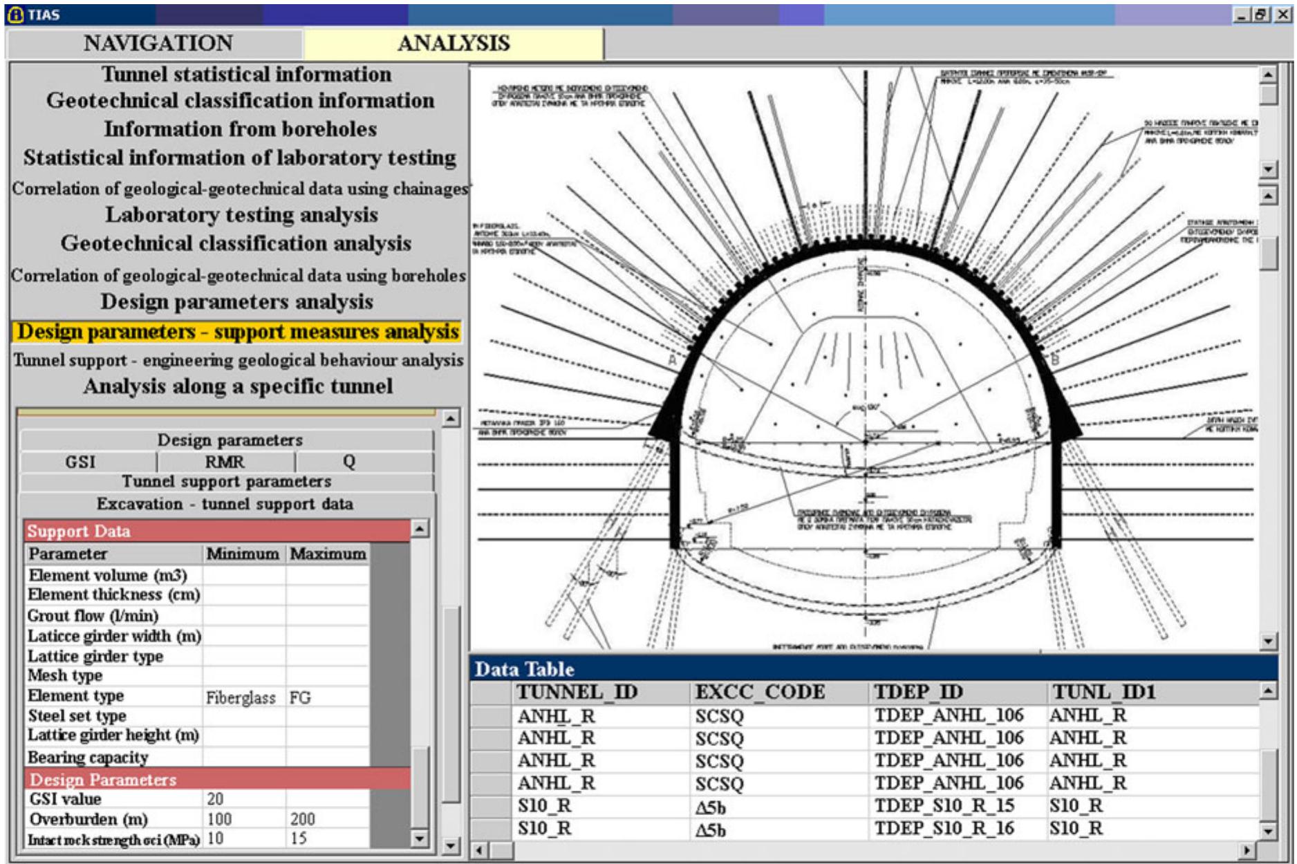This screenshot has width=1297, height=864.
Task: Click the left arrow of the Data Table horizontal scrollbar
Action: pos(480,849)
